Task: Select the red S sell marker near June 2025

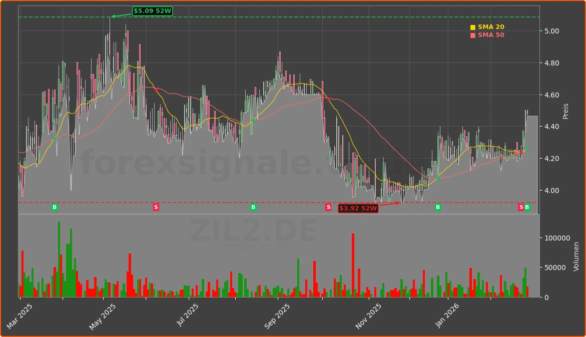Action: pyautogui.click(x=156, y=206)
